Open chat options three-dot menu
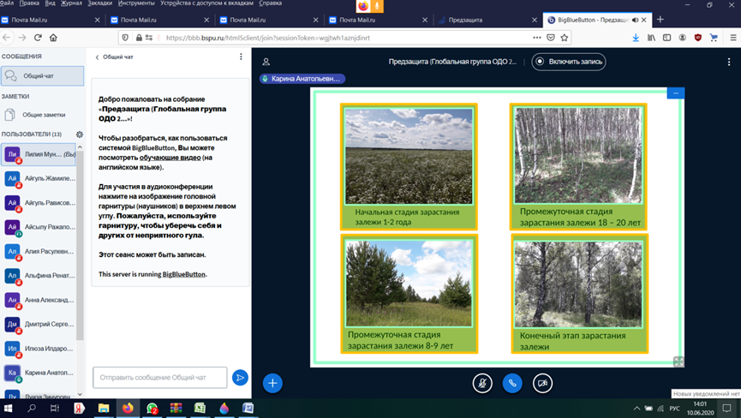This screenshot has height=418, width=741. click(241, 57)
